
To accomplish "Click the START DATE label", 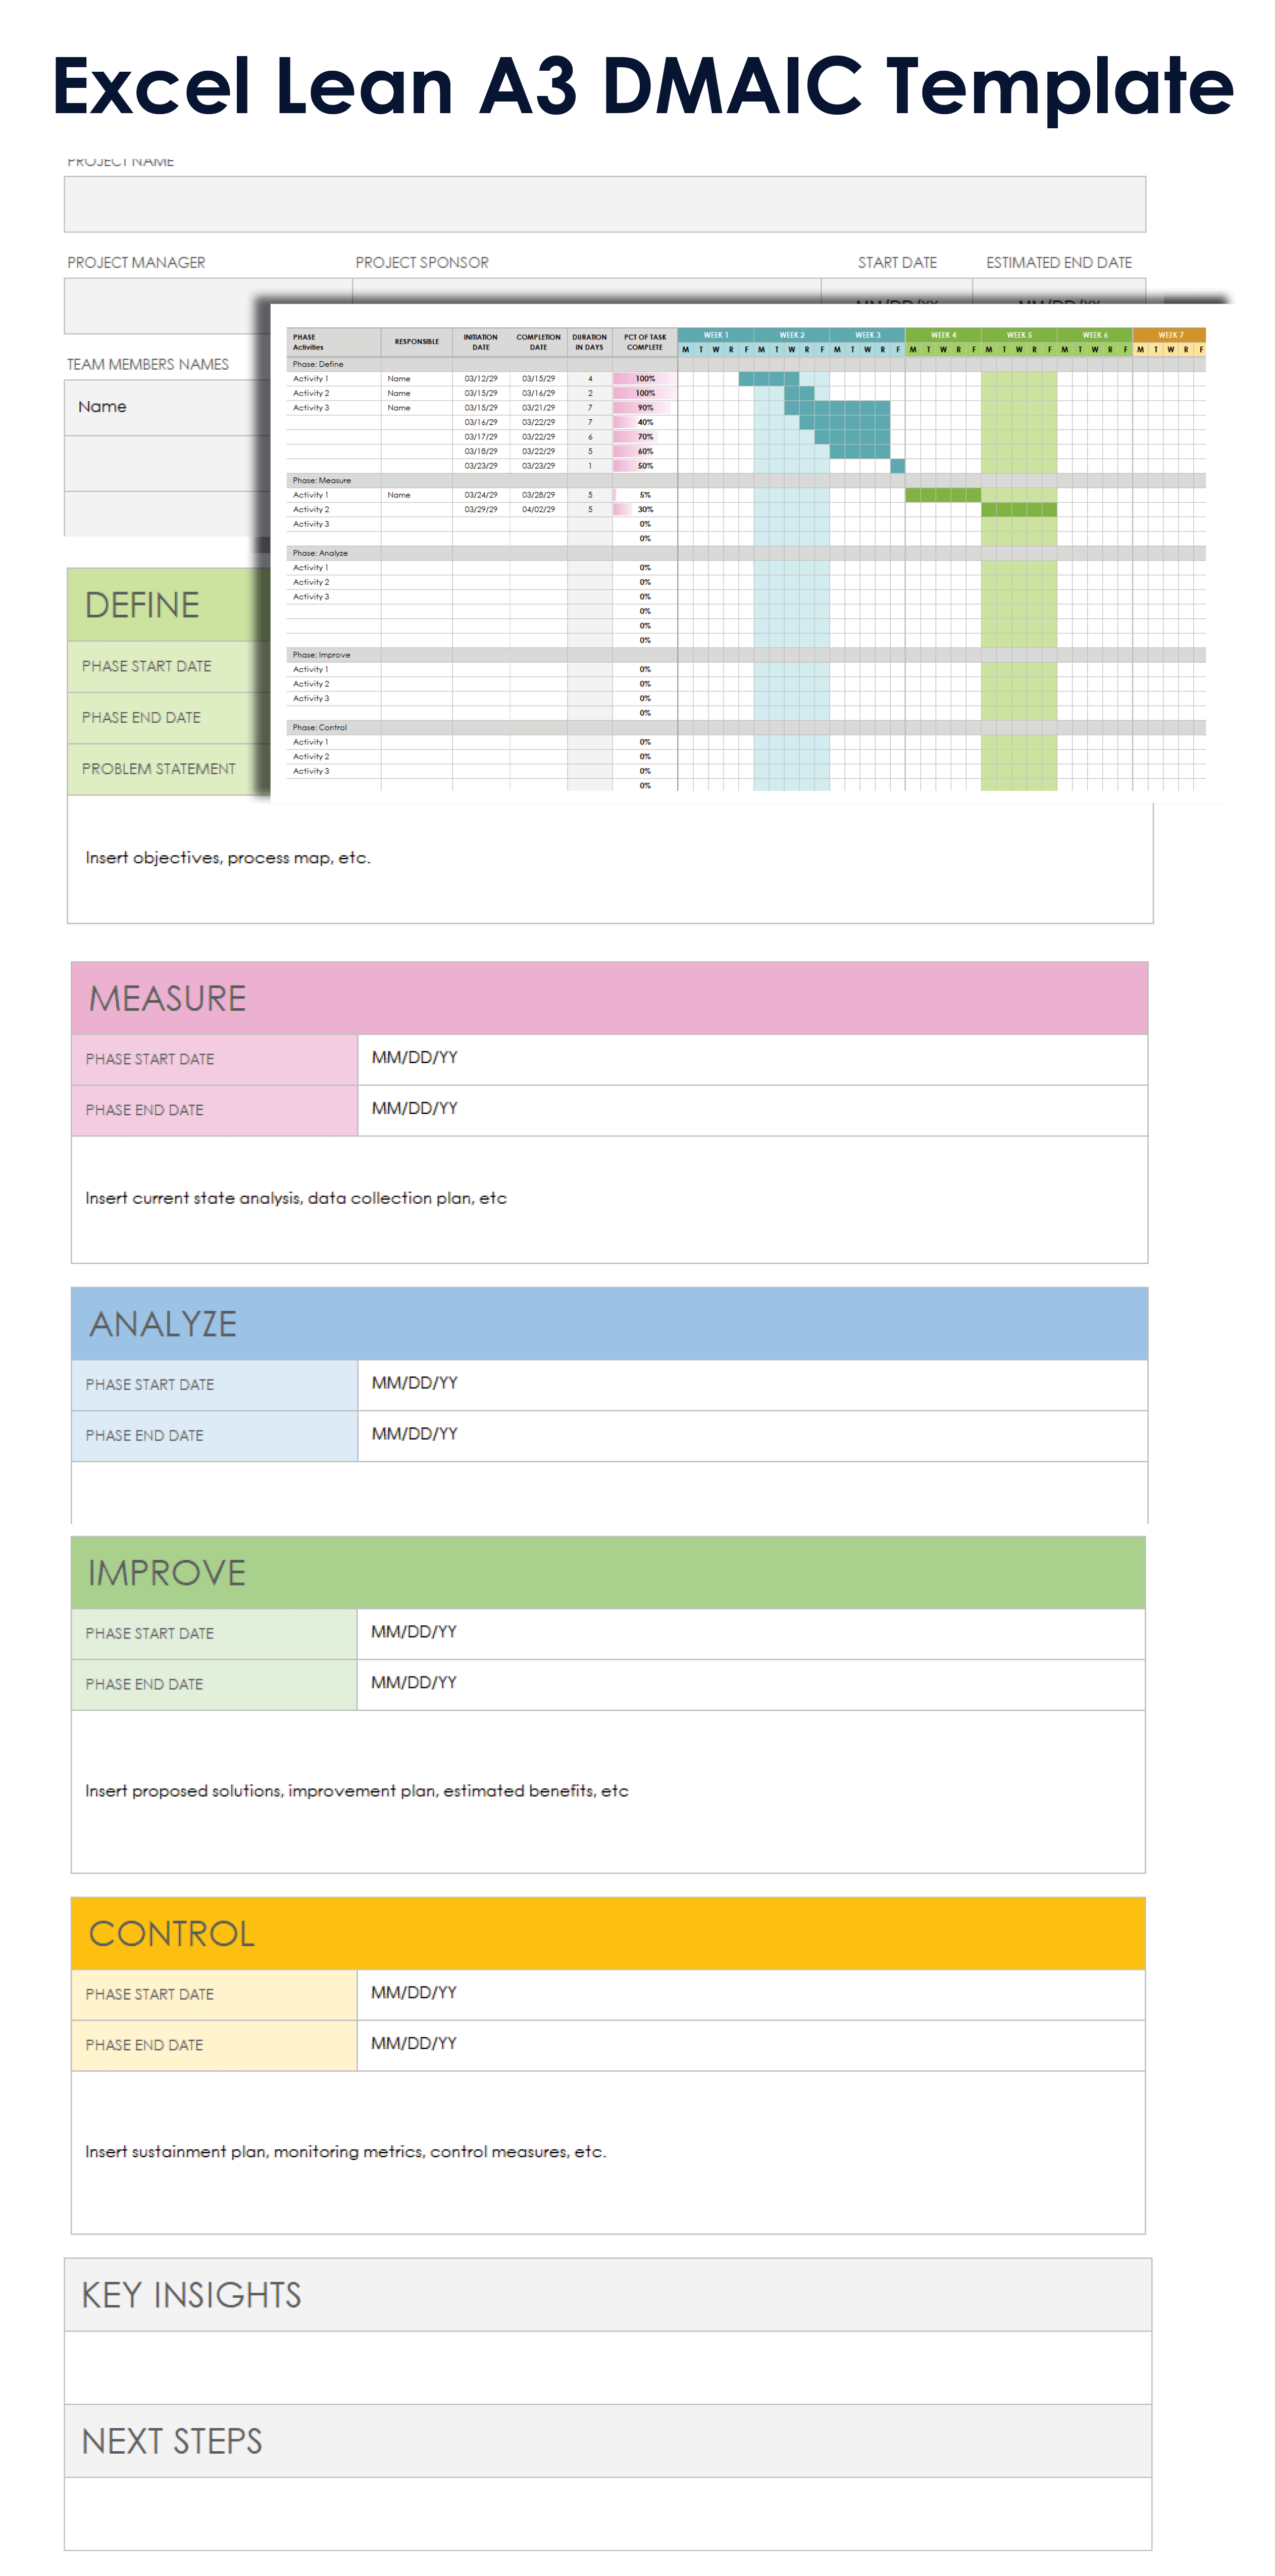I will [897, 262].
